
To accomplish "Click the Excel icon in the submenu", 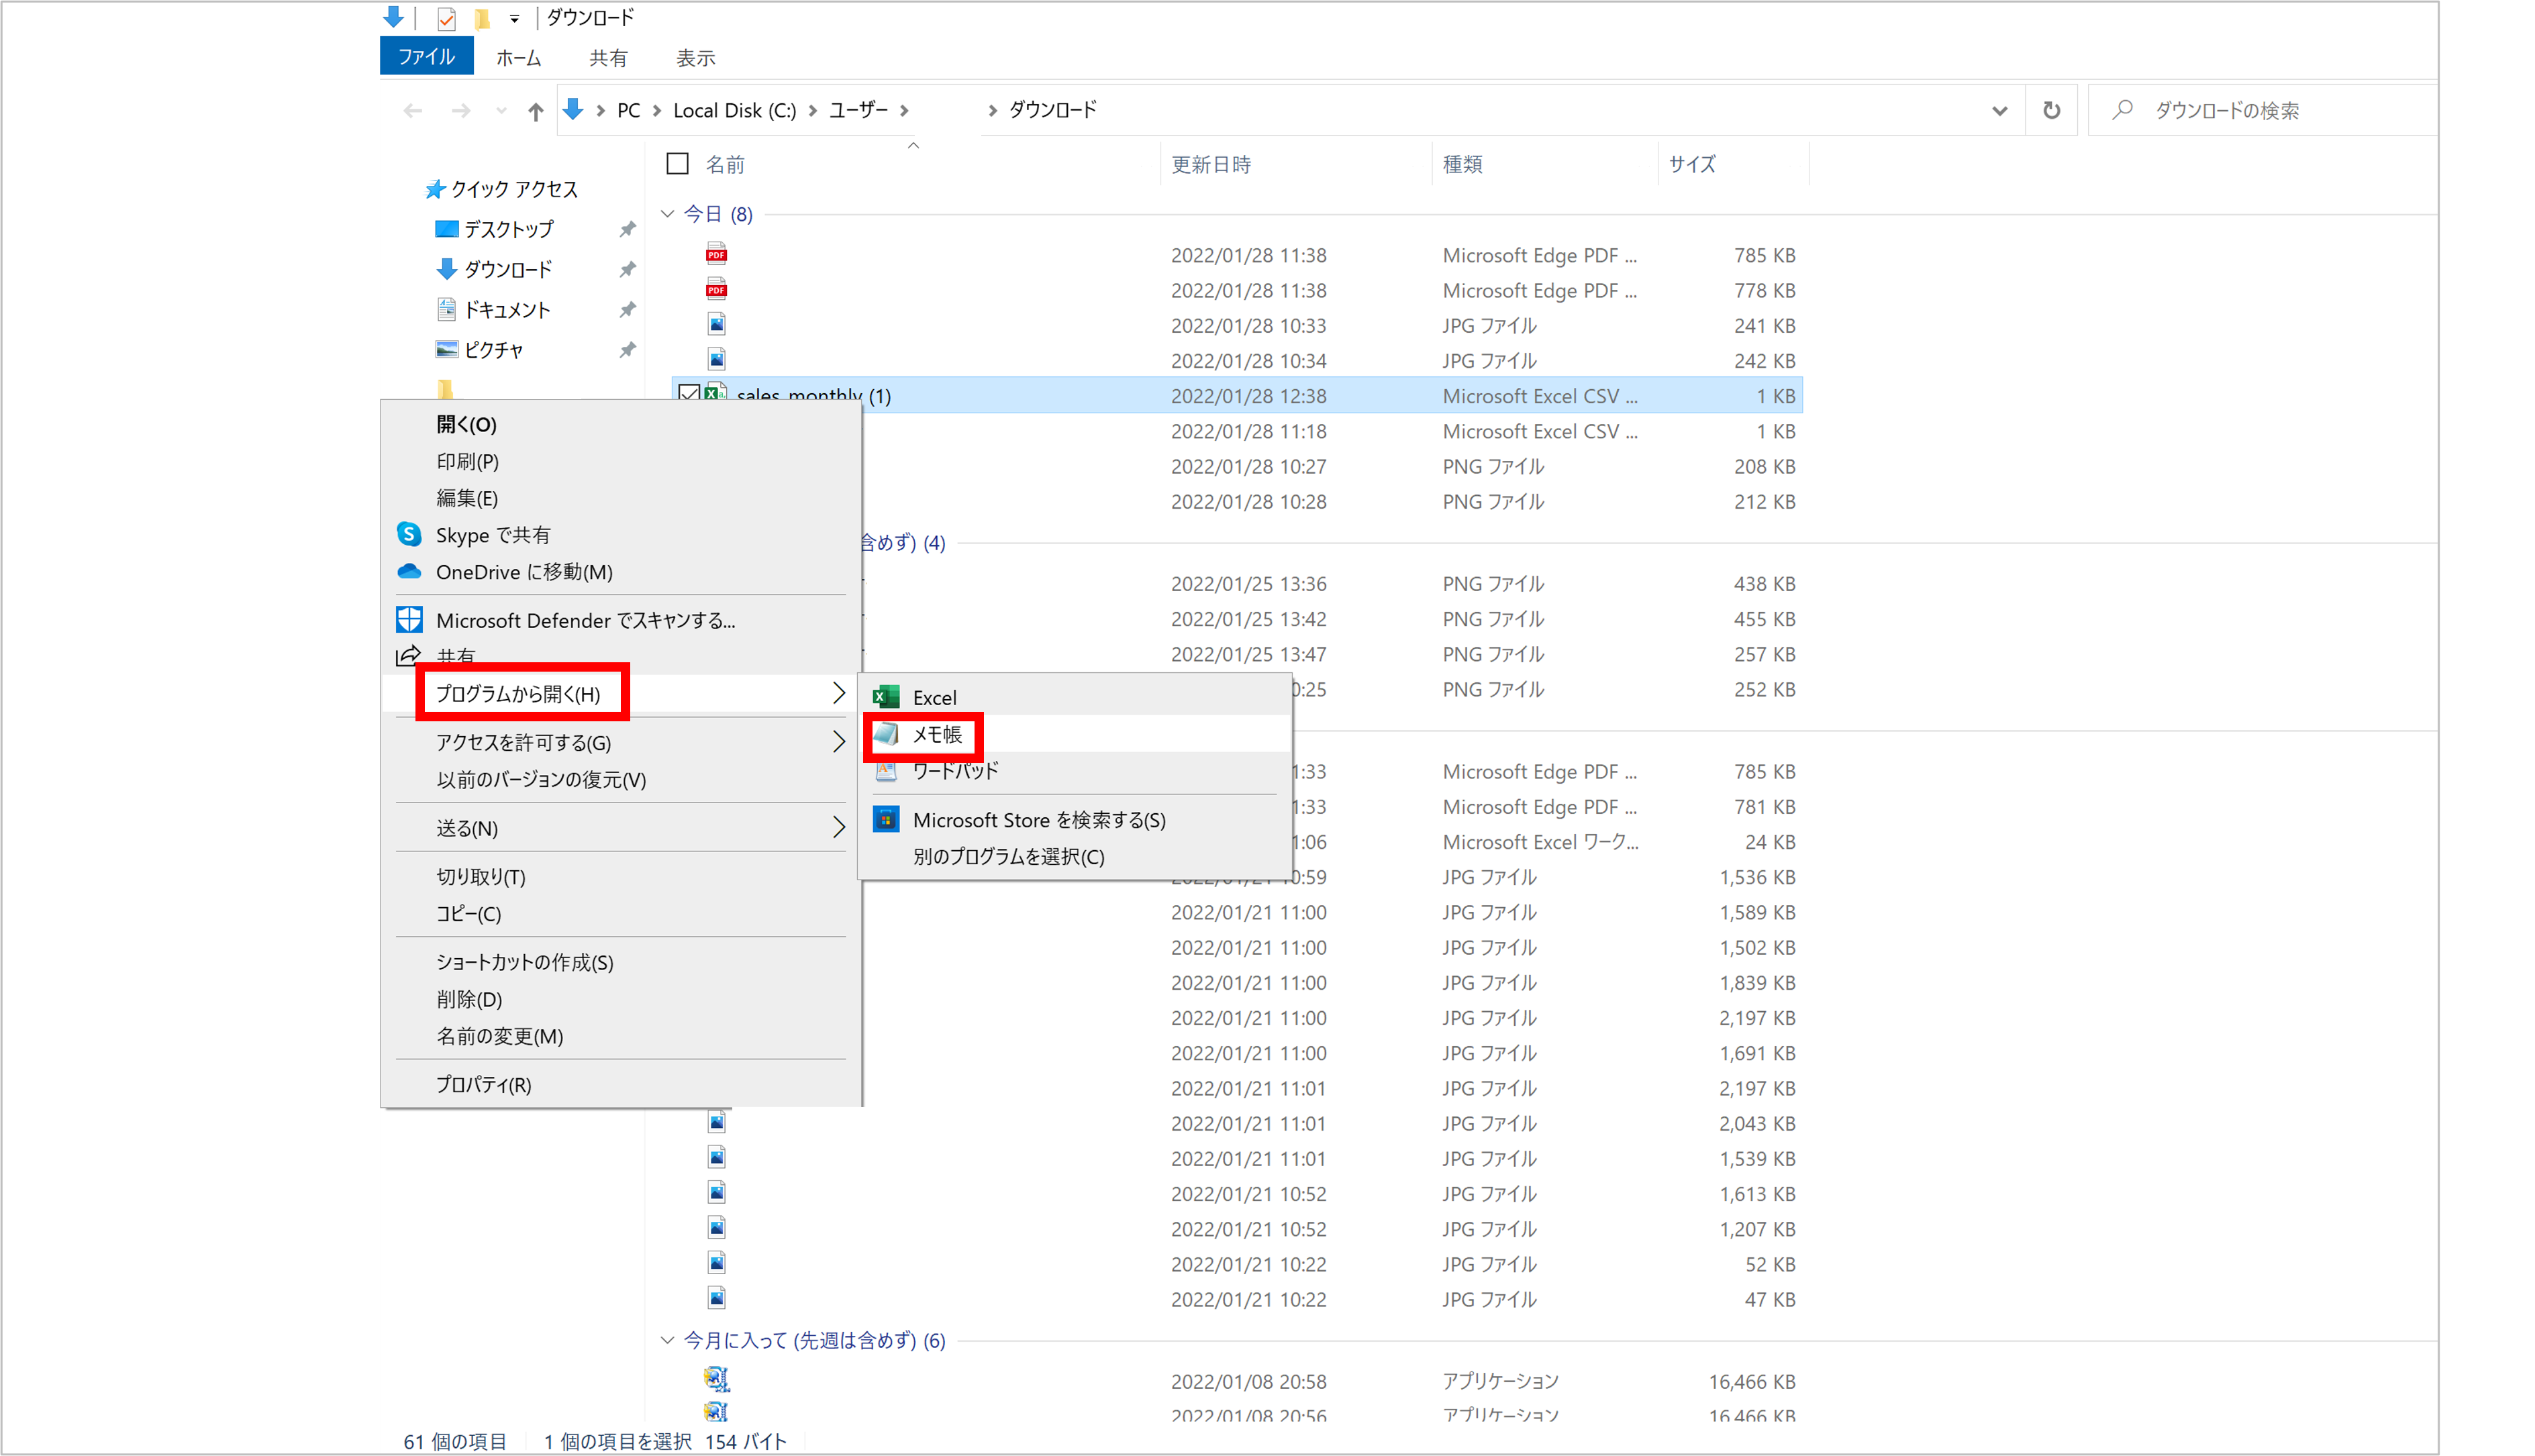I will tap(886, 697).
